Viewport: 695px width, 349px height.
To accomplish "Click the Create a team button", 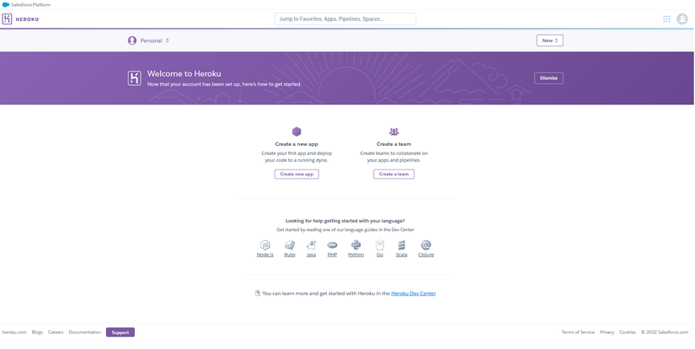I will pyautogui.click(x=393, y=174).
